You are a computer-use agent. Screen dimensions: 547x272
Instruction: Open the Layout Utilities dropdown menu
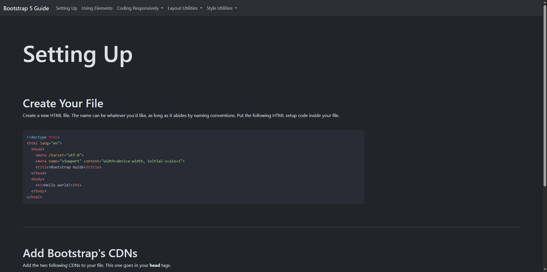point(185,8)
